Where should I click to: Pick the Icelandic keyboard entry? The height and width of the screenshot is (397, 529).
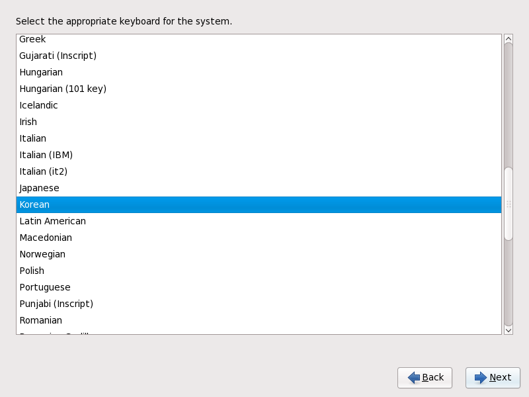pyautogui.click(x=259, y=105)
